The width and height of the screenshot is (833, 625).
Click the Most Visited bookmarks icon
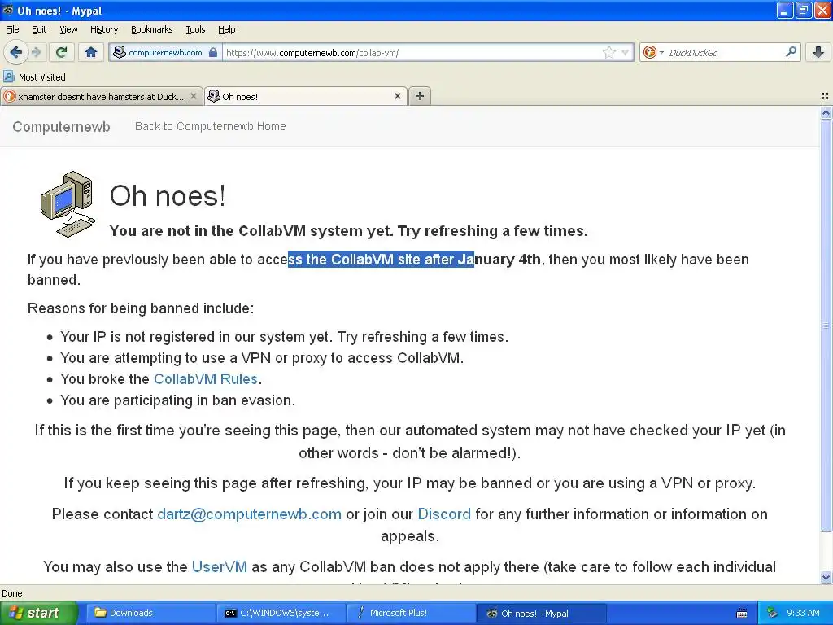8,77
